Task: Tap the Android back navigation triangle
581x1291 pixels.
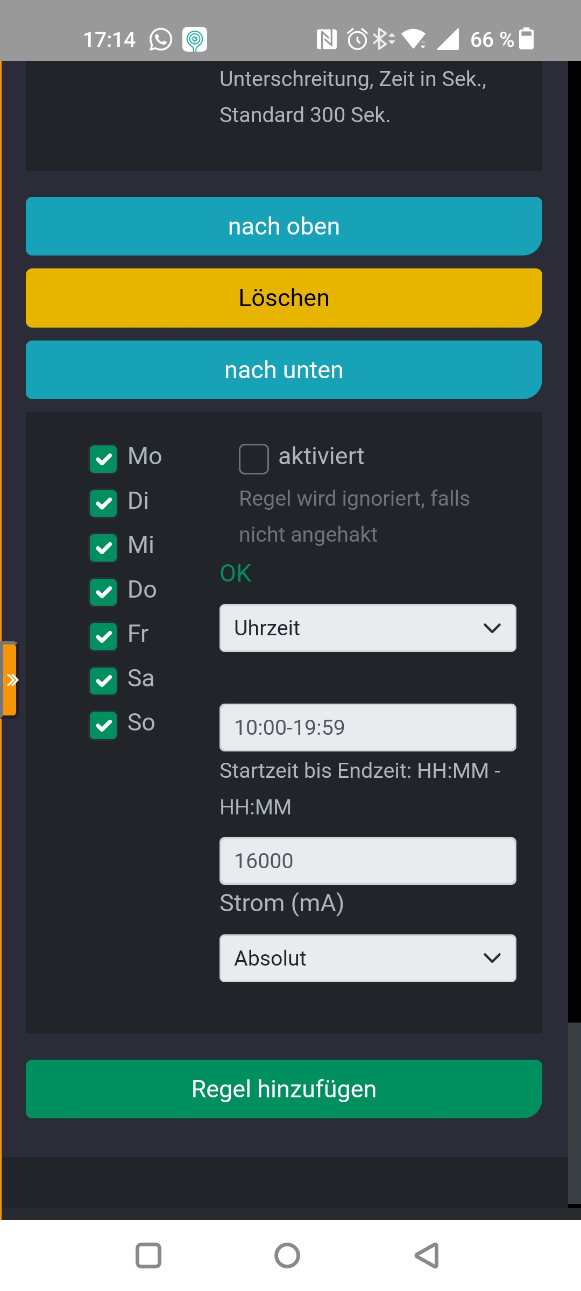Action: click(427, 1255)
